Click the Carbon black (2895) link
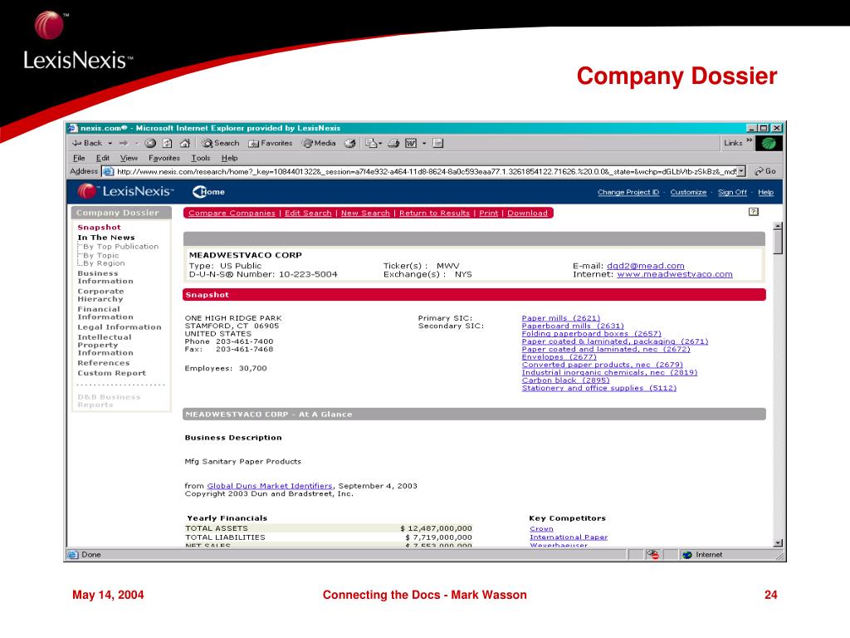850x638 pixels. (565, 380)
